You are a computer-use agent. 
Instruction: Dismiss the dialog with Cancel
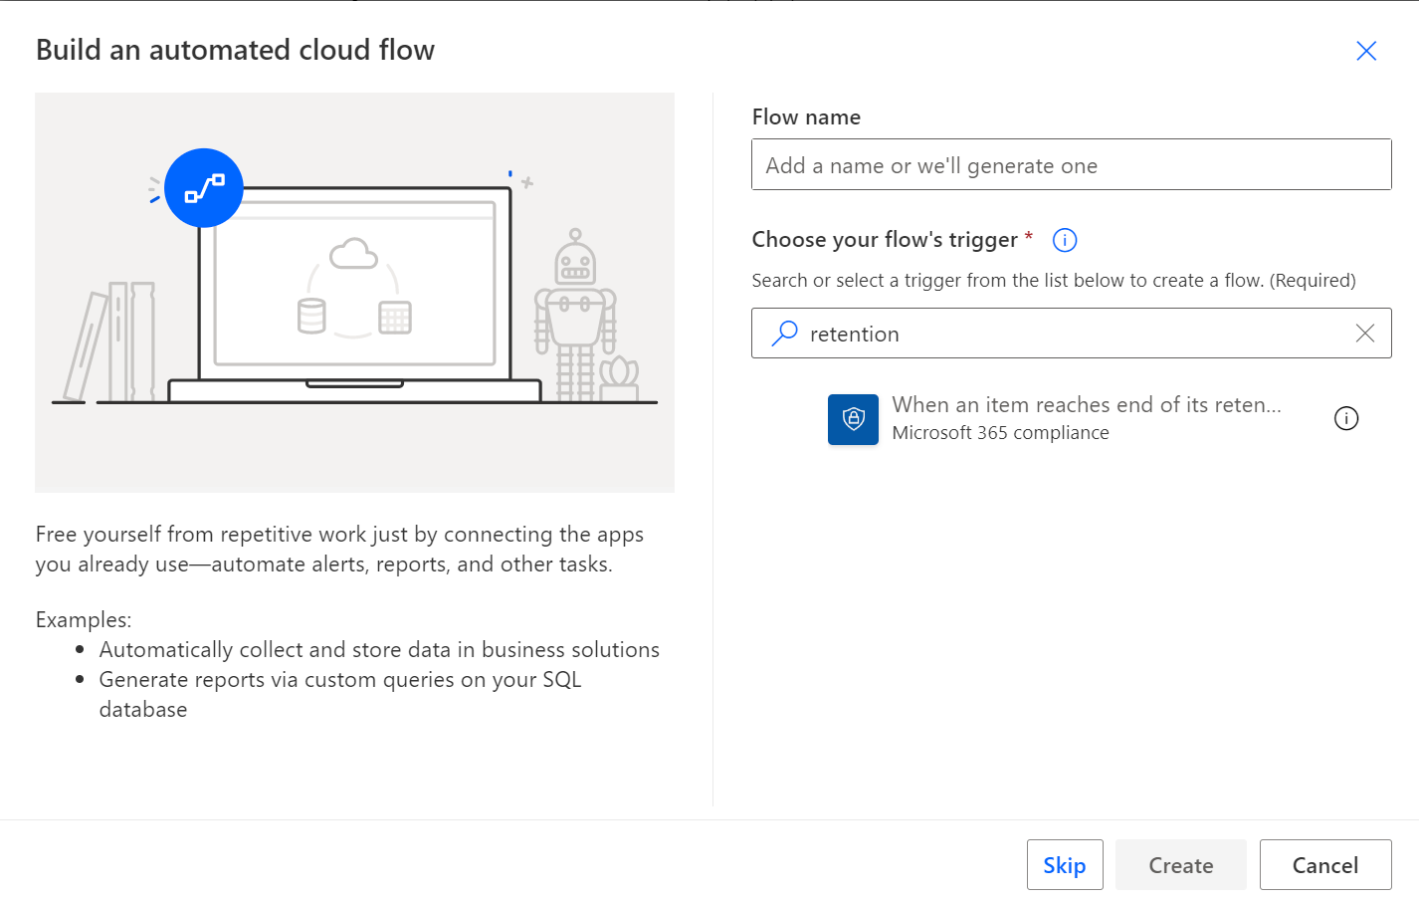point(1324,864)
